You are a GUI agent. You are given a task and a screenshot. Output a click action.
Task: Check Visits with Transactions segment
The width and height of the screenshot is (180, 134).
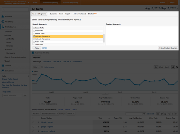pyautogui.click(x=34, y=39)
